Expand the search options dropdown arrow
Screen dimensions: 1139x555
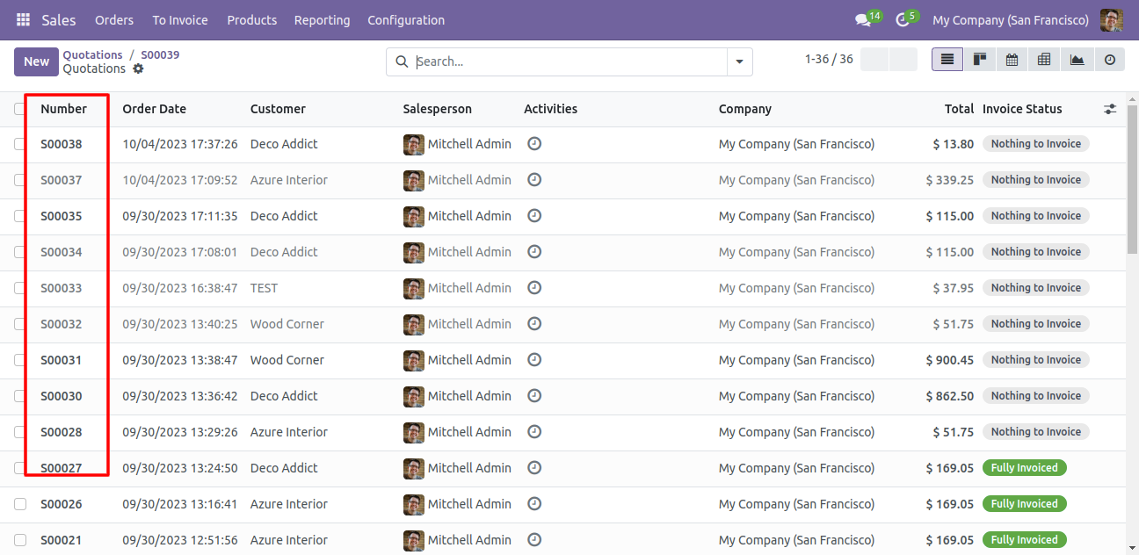click(739, 61)
